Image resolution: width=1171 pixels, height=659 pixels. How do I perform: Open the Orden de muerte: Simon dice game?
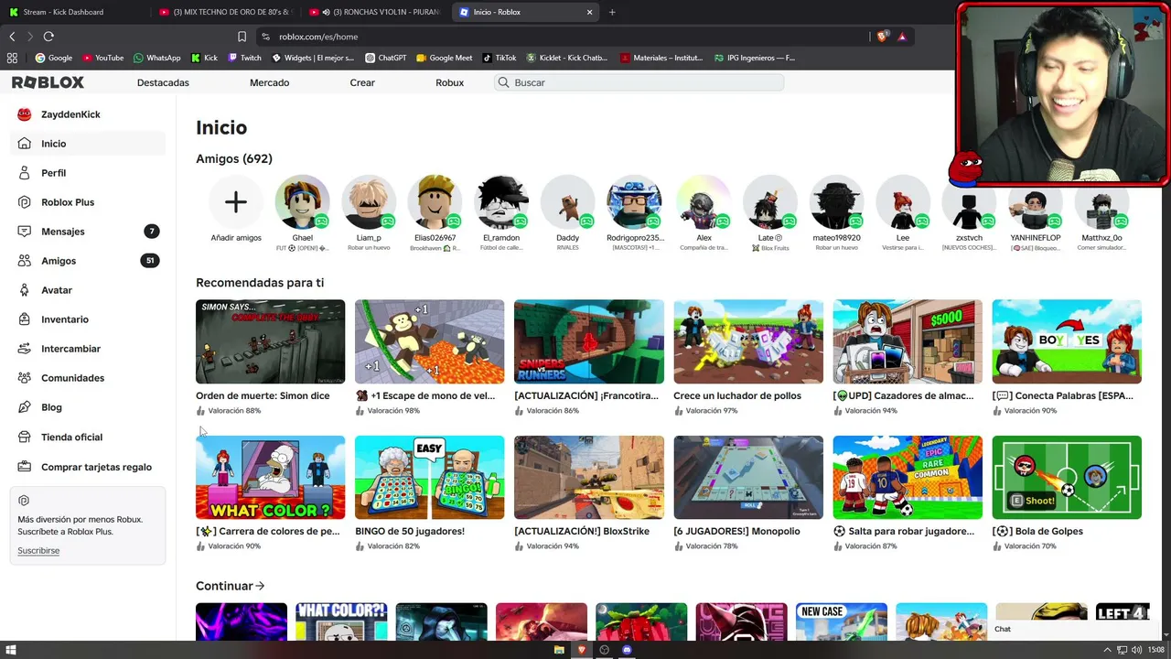point(270,341)
